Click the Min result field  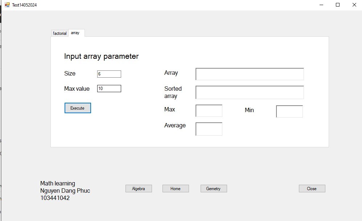pyautogui.click(x=289, y=111)
